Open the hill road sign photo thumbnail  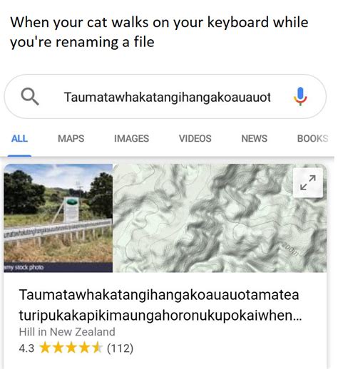(x=58, y=218)
